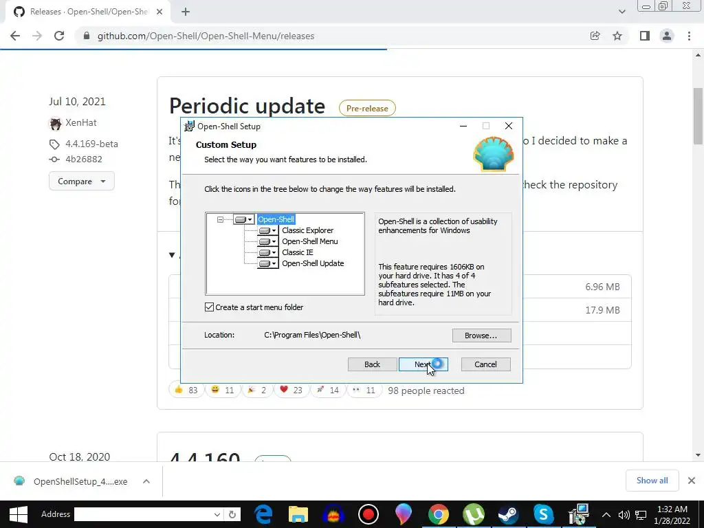This screenshot has height=528, width=704.
Task: Collapse the Assets triangle on GitHub page
Action: tap(172, 255)
